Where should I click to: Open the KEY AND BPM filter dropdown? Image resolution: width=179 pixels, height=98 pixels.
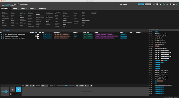43,8
